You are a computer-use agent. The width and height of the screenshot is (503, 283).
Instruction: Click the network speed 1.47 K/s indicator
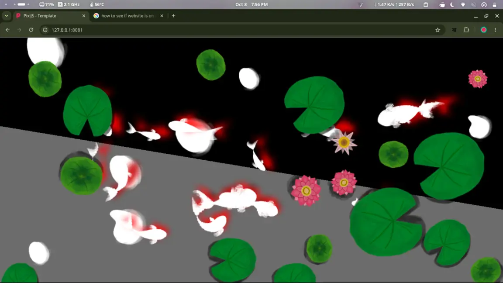click(x=394, y=4)
